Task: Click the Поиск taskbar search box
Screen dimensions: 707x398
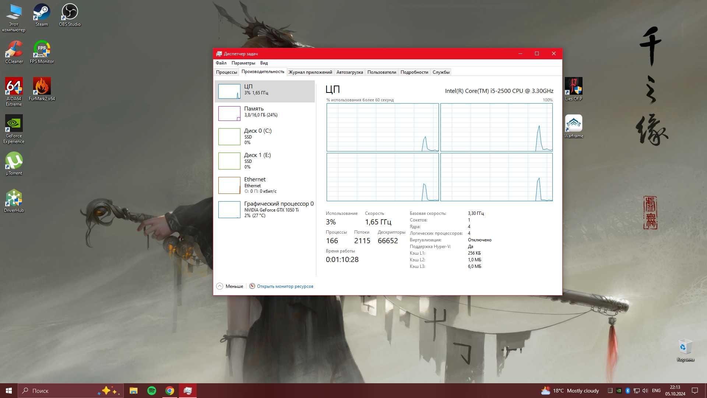Action: click(70, 391)
